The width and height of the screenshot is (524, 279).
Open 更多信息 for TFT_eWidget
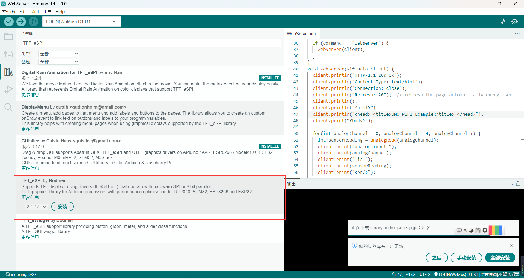(30, 237)
